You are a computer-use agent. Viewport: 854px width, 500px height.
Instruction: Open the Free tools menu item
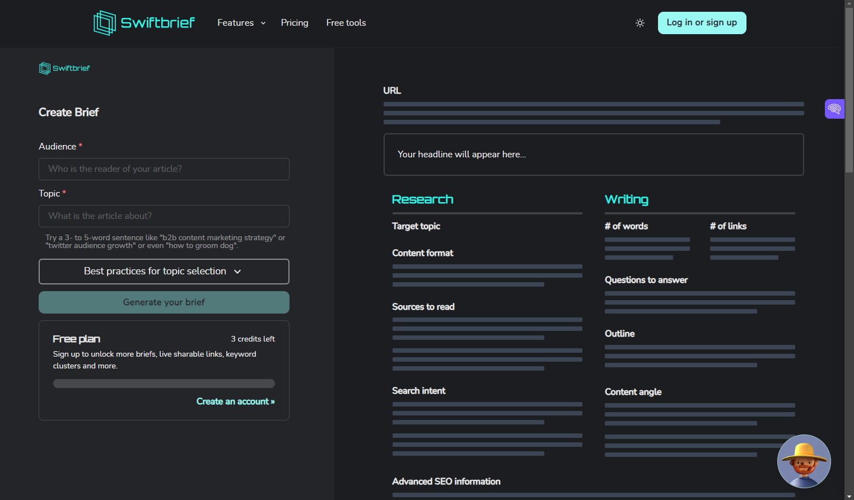[346, 23]
